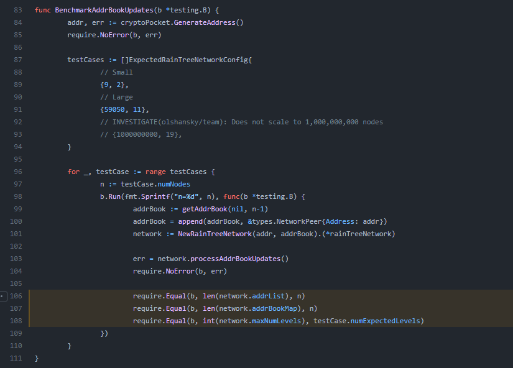Select line number 111
The image size is (513, 368).
(16, 358)
